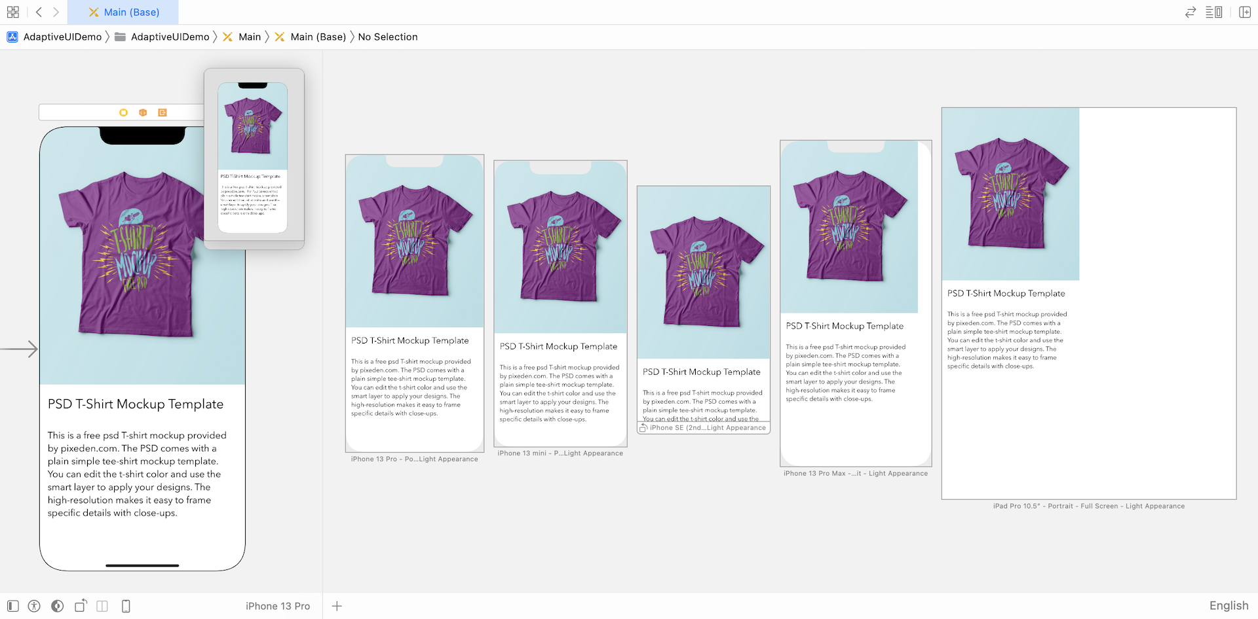Toggle the document outline sidebar
Image resolution: width=1258 pixels, height=619 pixels.
click(x=13, y=606)
